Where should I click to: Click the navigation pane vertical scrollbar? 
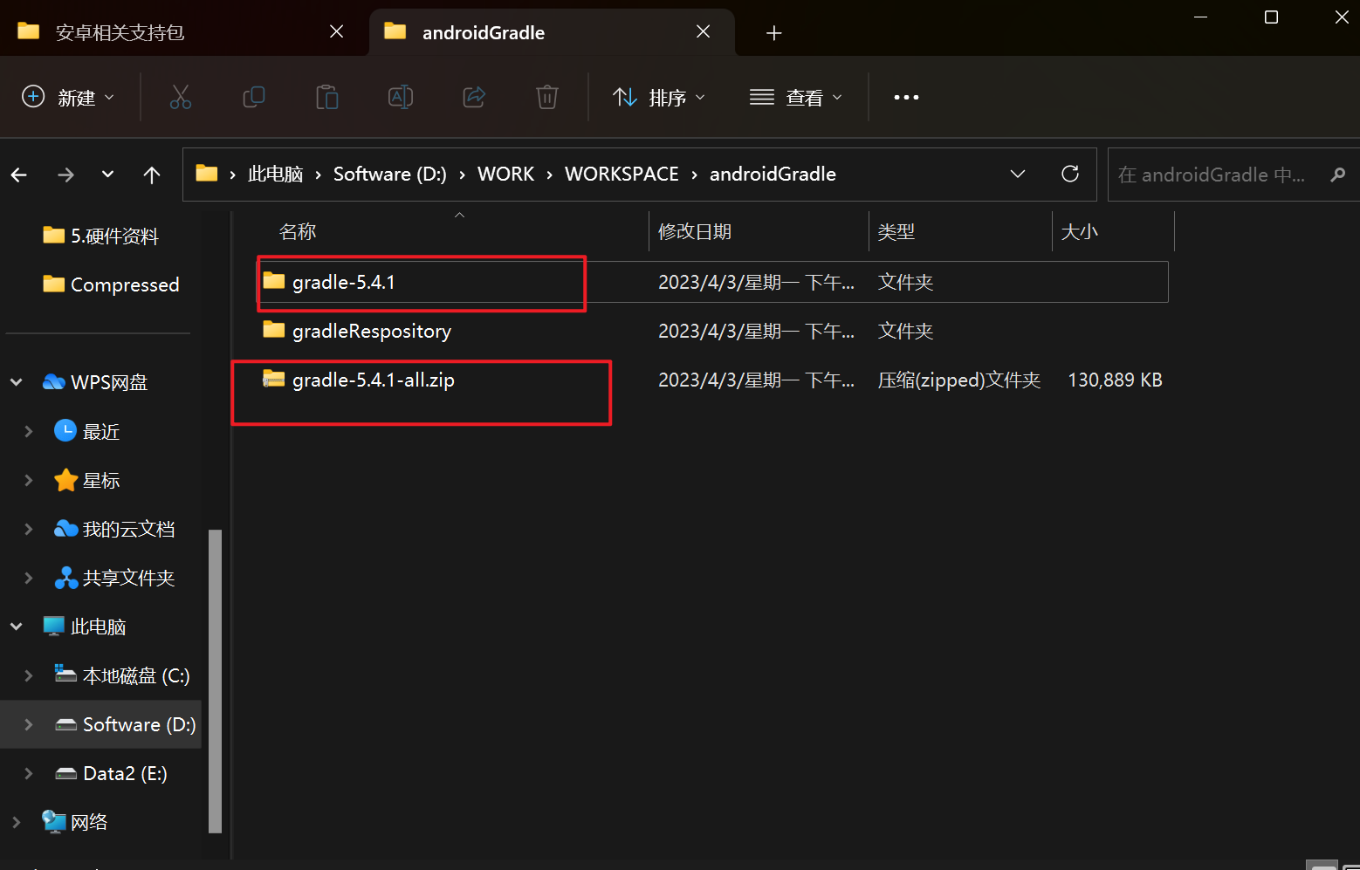(215, 681)
